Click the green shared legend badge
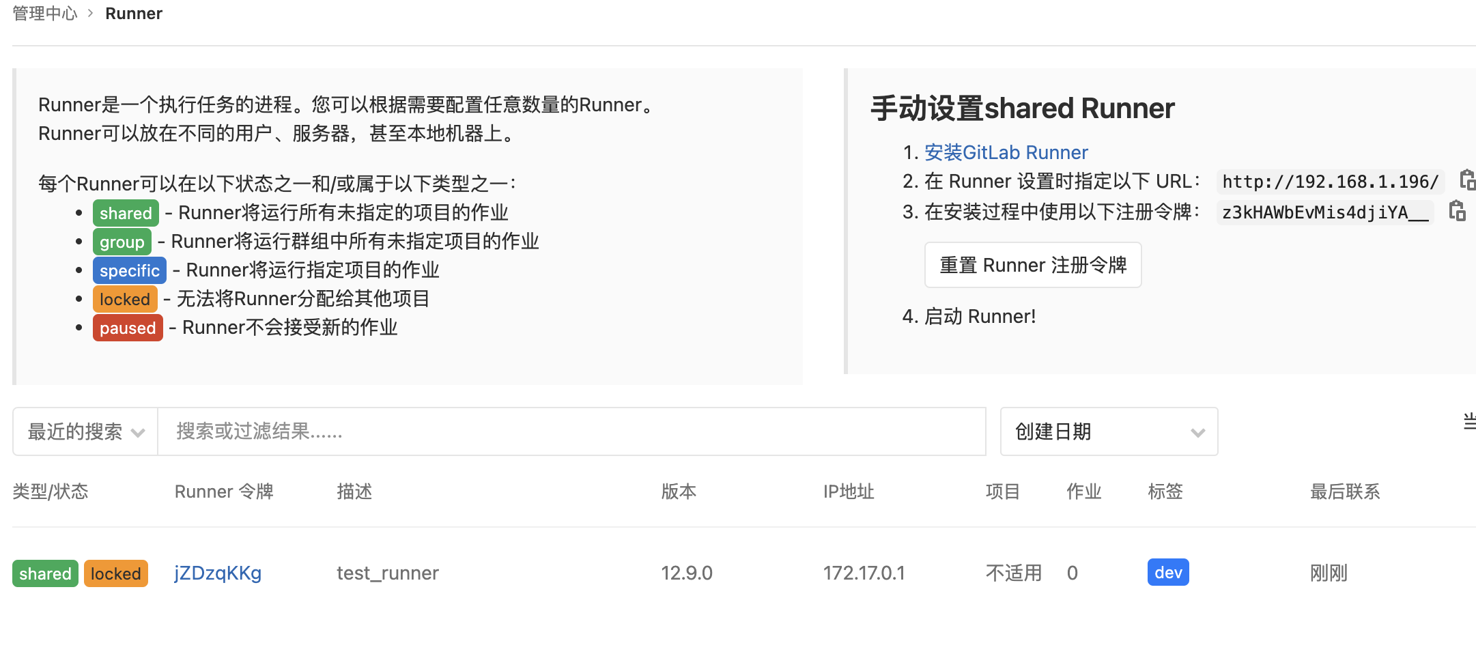 (126, 213)
